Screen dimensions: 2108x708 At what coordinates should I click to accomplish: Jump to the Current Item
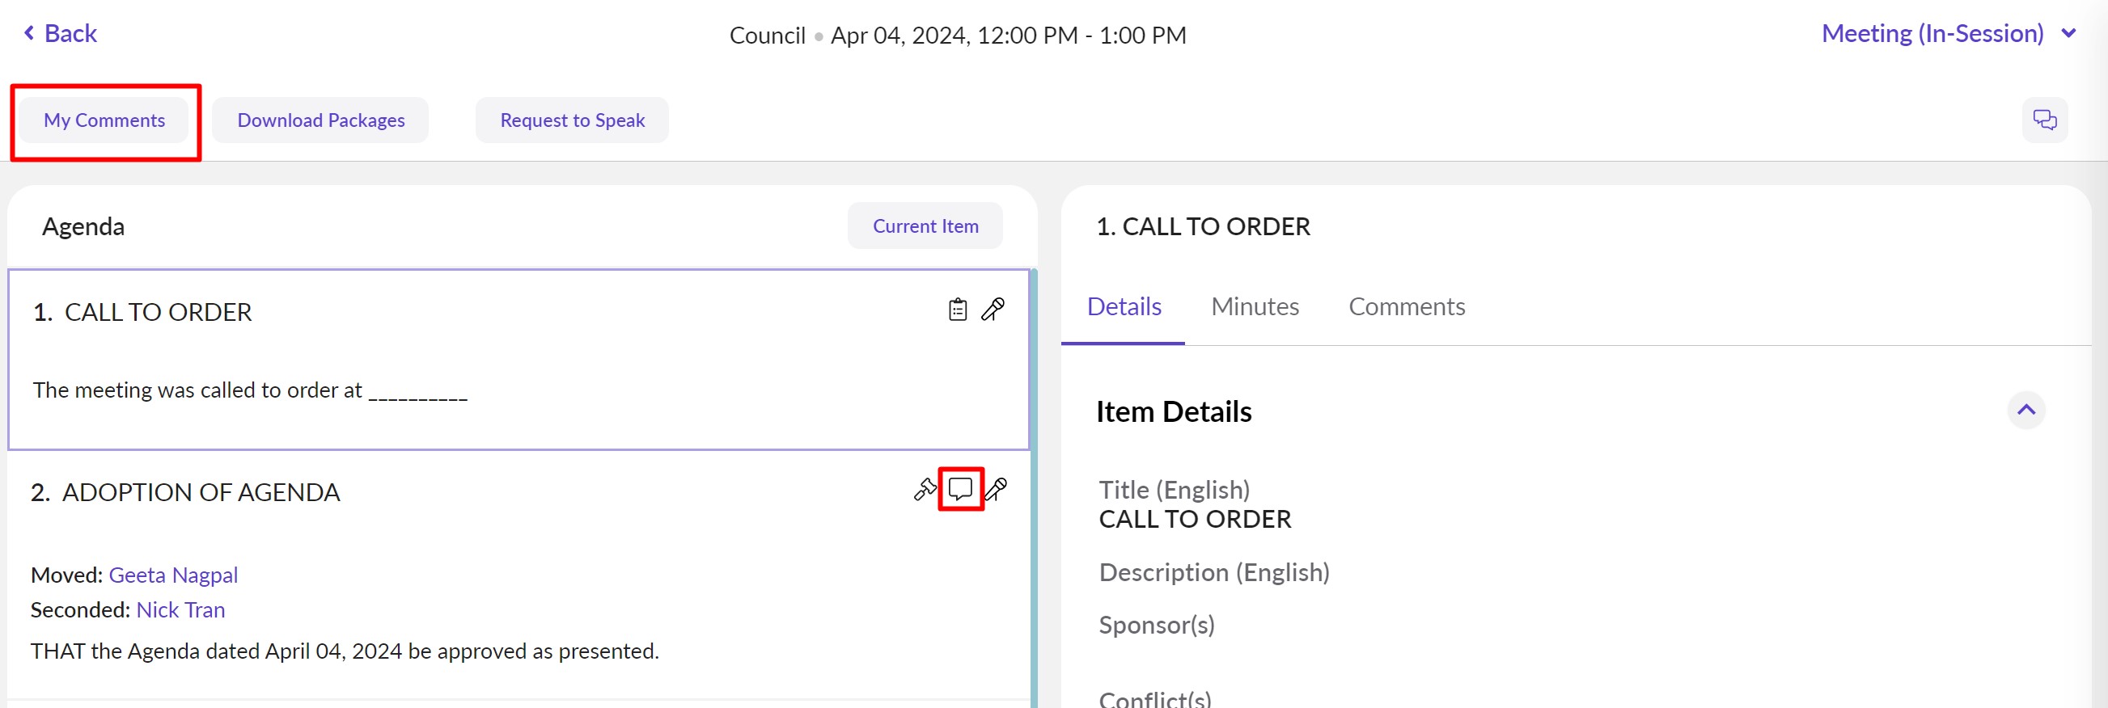pyautogui.click(x=925, y=226)
